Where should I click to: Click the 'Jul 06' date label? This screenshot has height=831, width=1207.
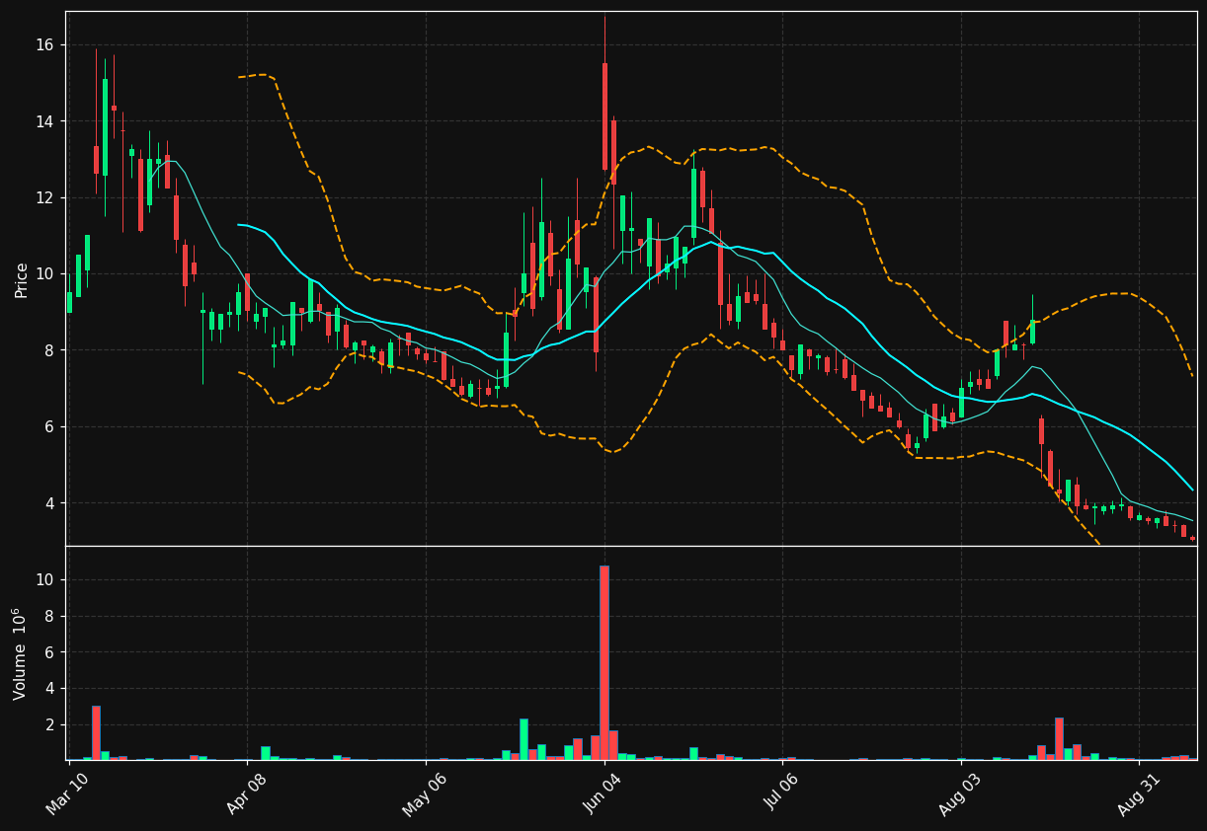point(782,793)
